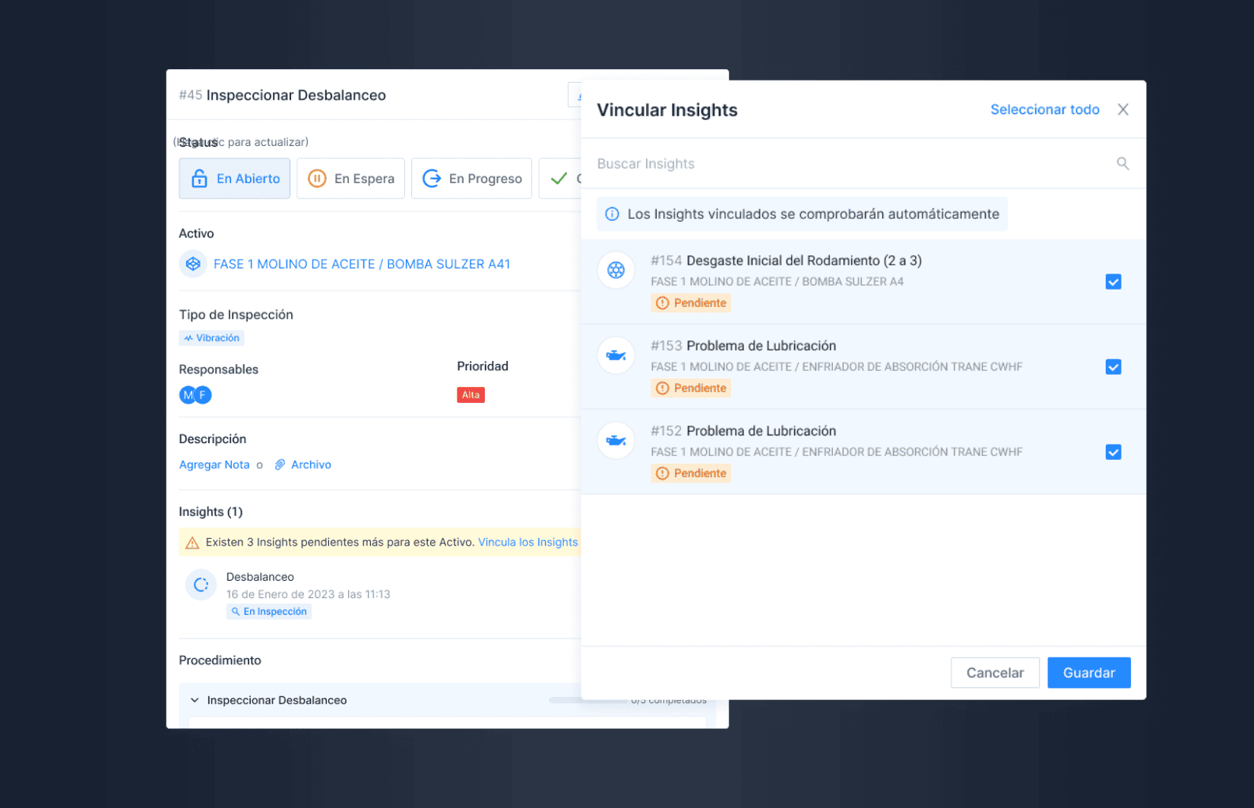Set status to En Espera
This screenshot has width=1254, height=808.
(x=350, y=179)
